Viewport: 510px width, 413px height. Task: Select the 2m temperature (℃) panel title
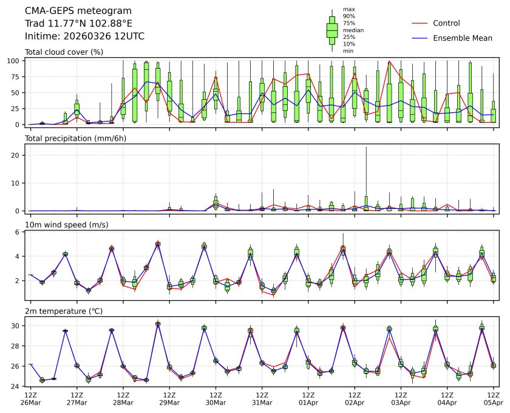pos(64,311)
